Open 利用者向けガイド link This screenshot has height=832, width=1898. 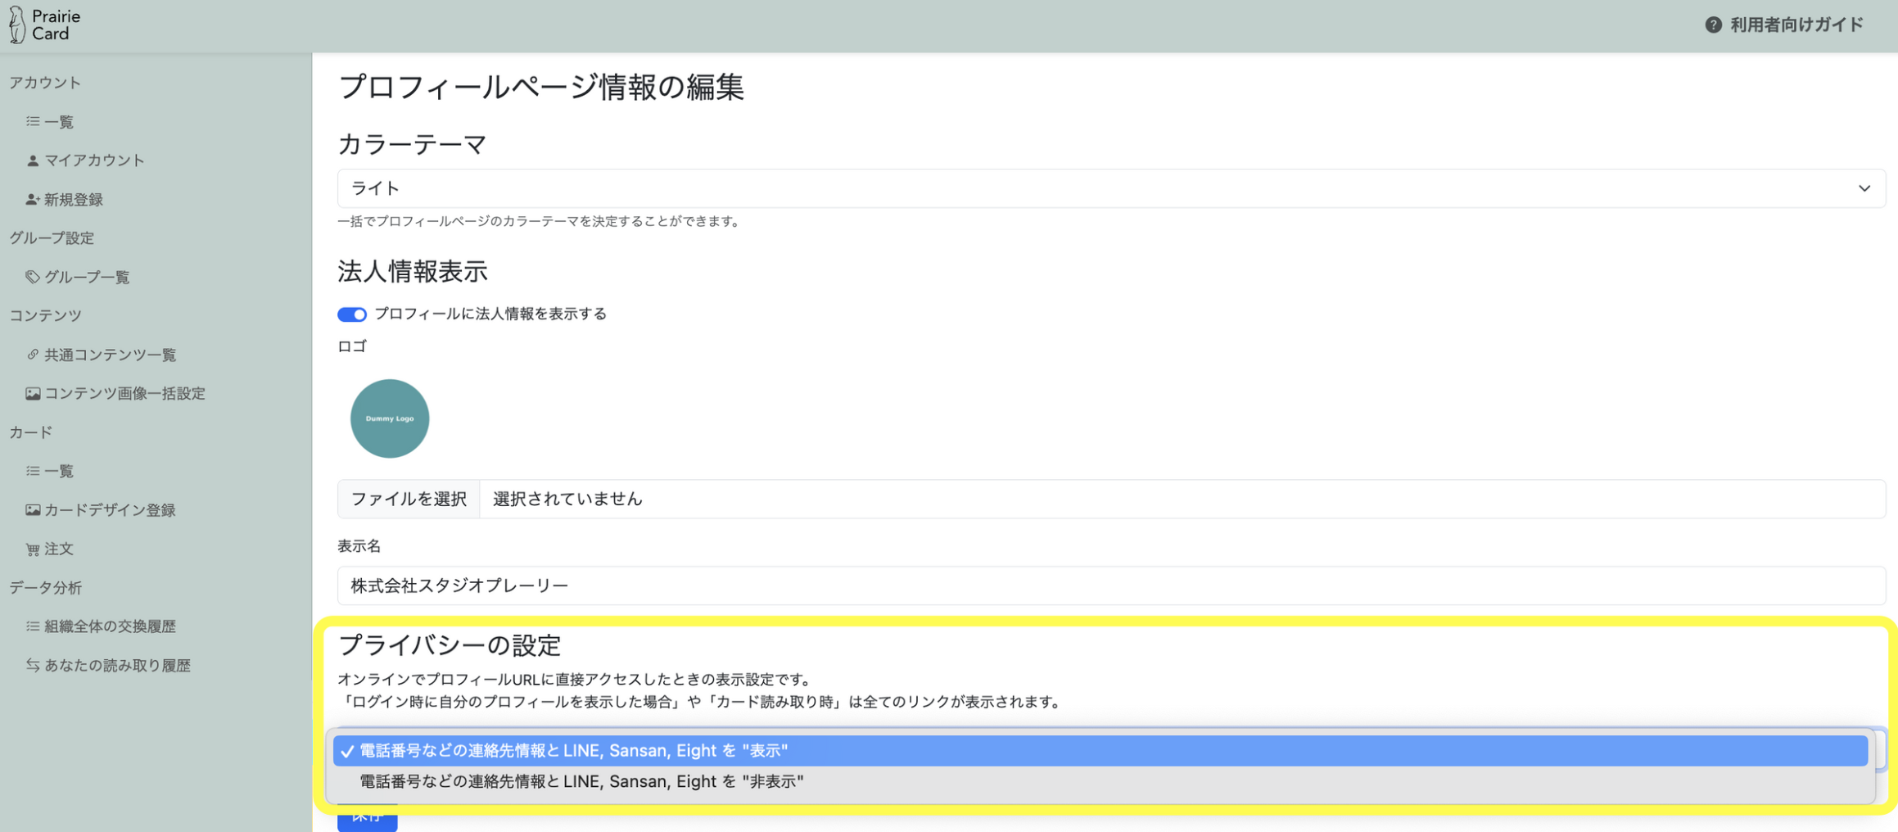(x=1796, y=25)
